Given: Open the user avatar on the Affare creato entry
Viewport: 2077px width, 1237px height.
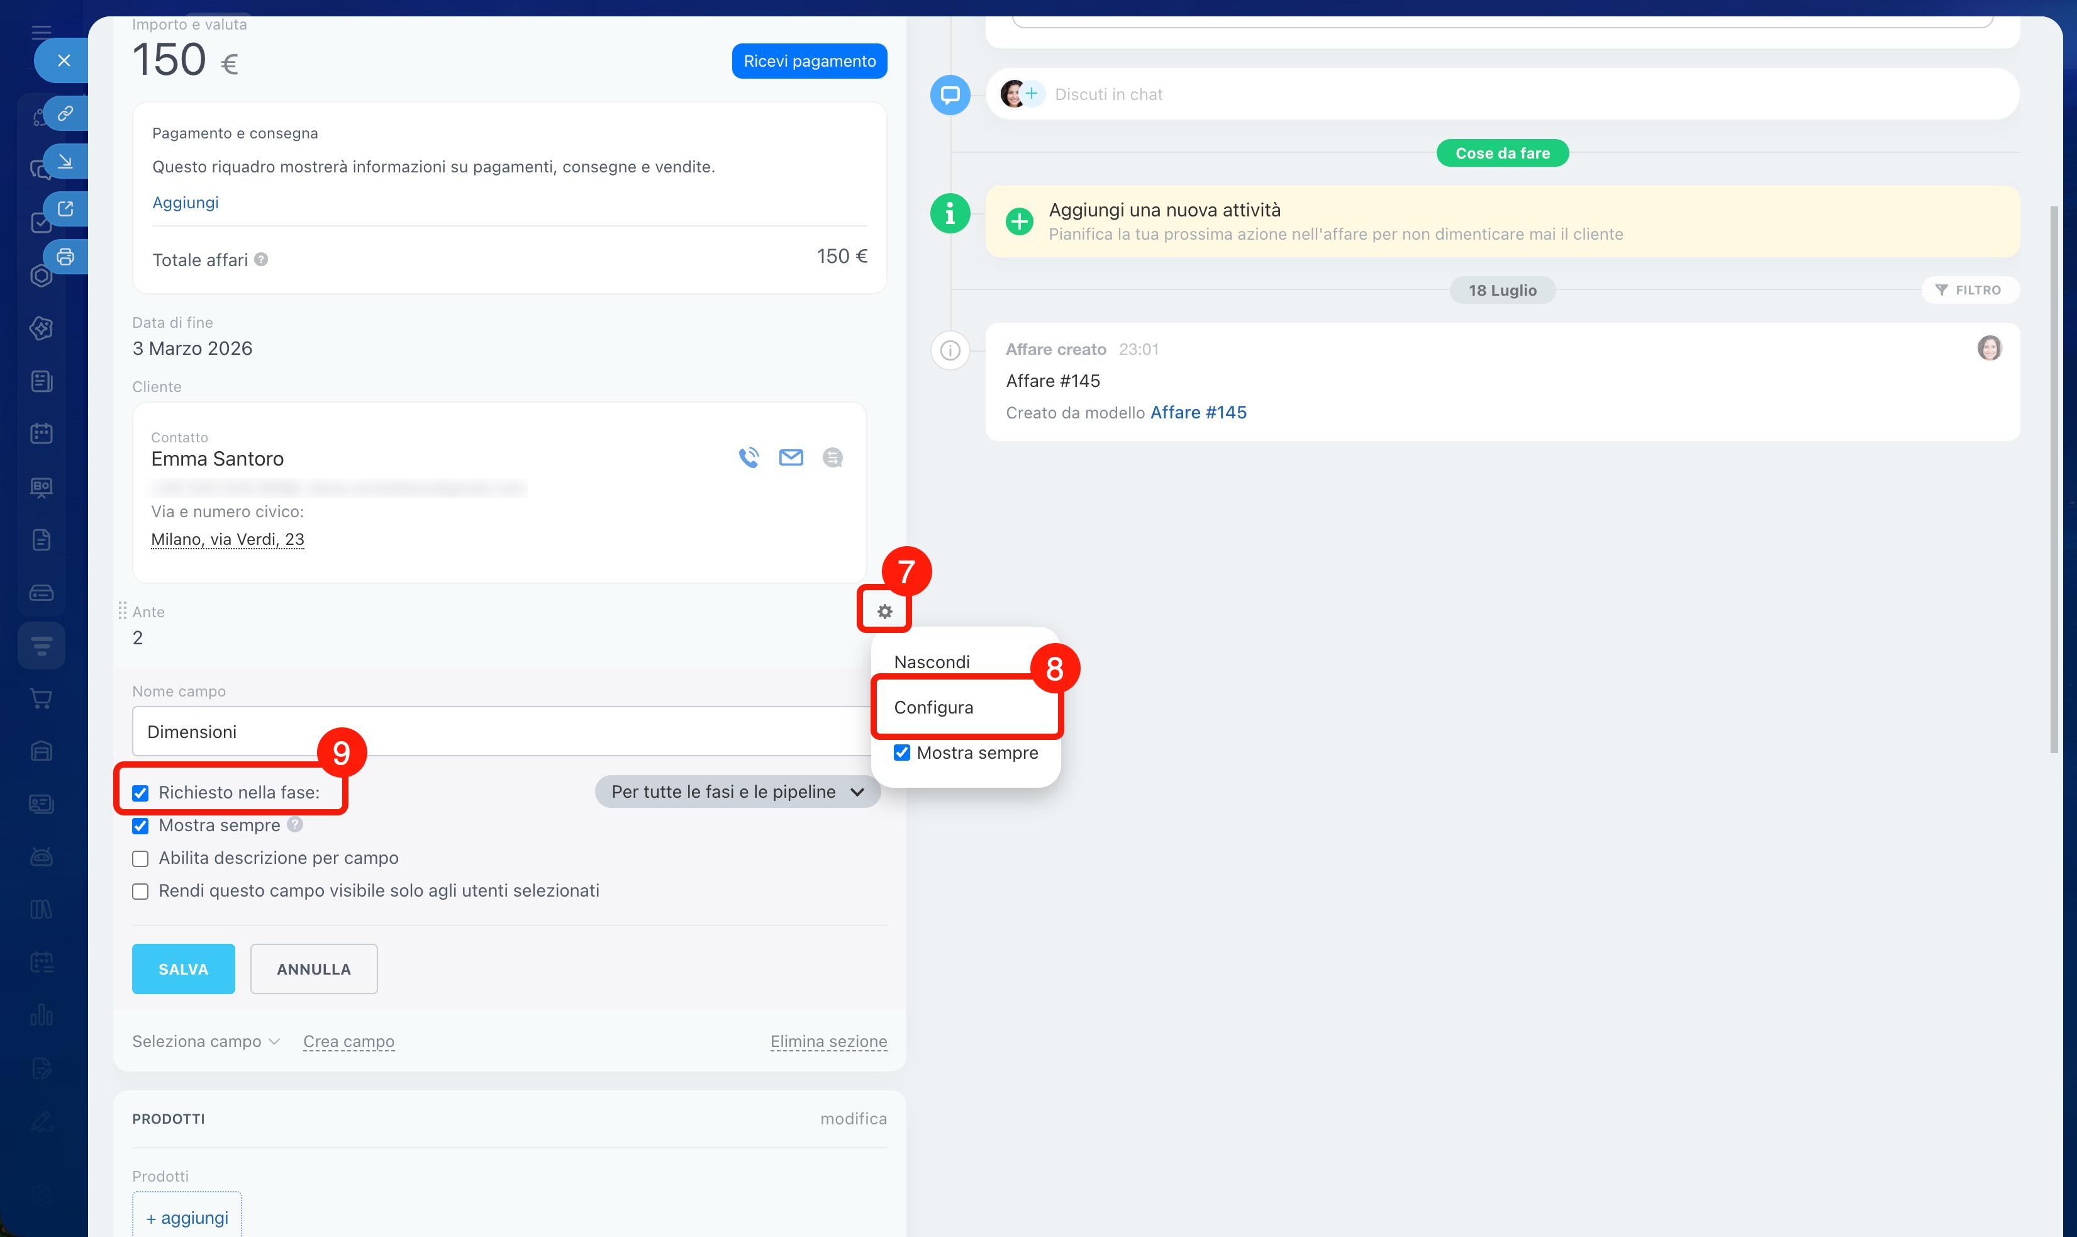Looking at the screenshot, I should 1990,347.
